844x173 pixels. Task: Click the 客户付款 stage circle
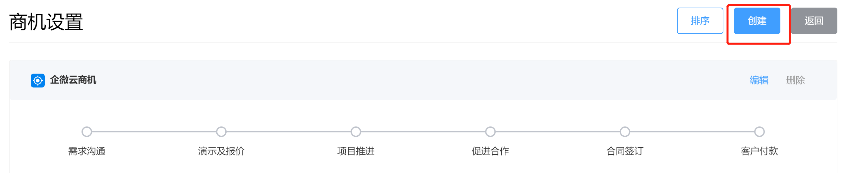coord(760,132)
